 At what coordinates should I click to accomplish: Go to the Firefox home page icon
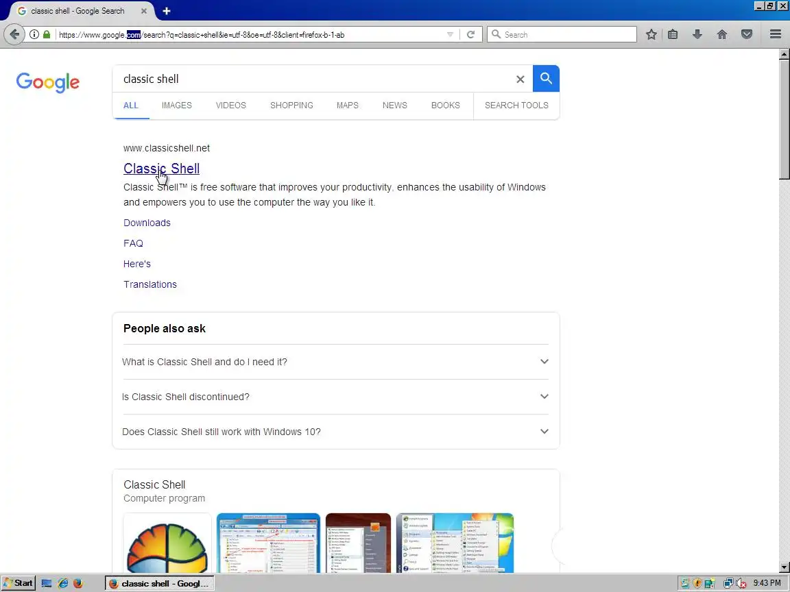pyautogui.click(x=722, y=34)
